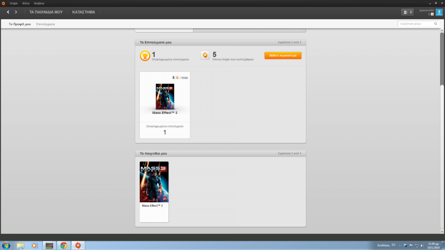
Task: Click Συνδέσεις in the taskbar
Action: pos(383,245)
